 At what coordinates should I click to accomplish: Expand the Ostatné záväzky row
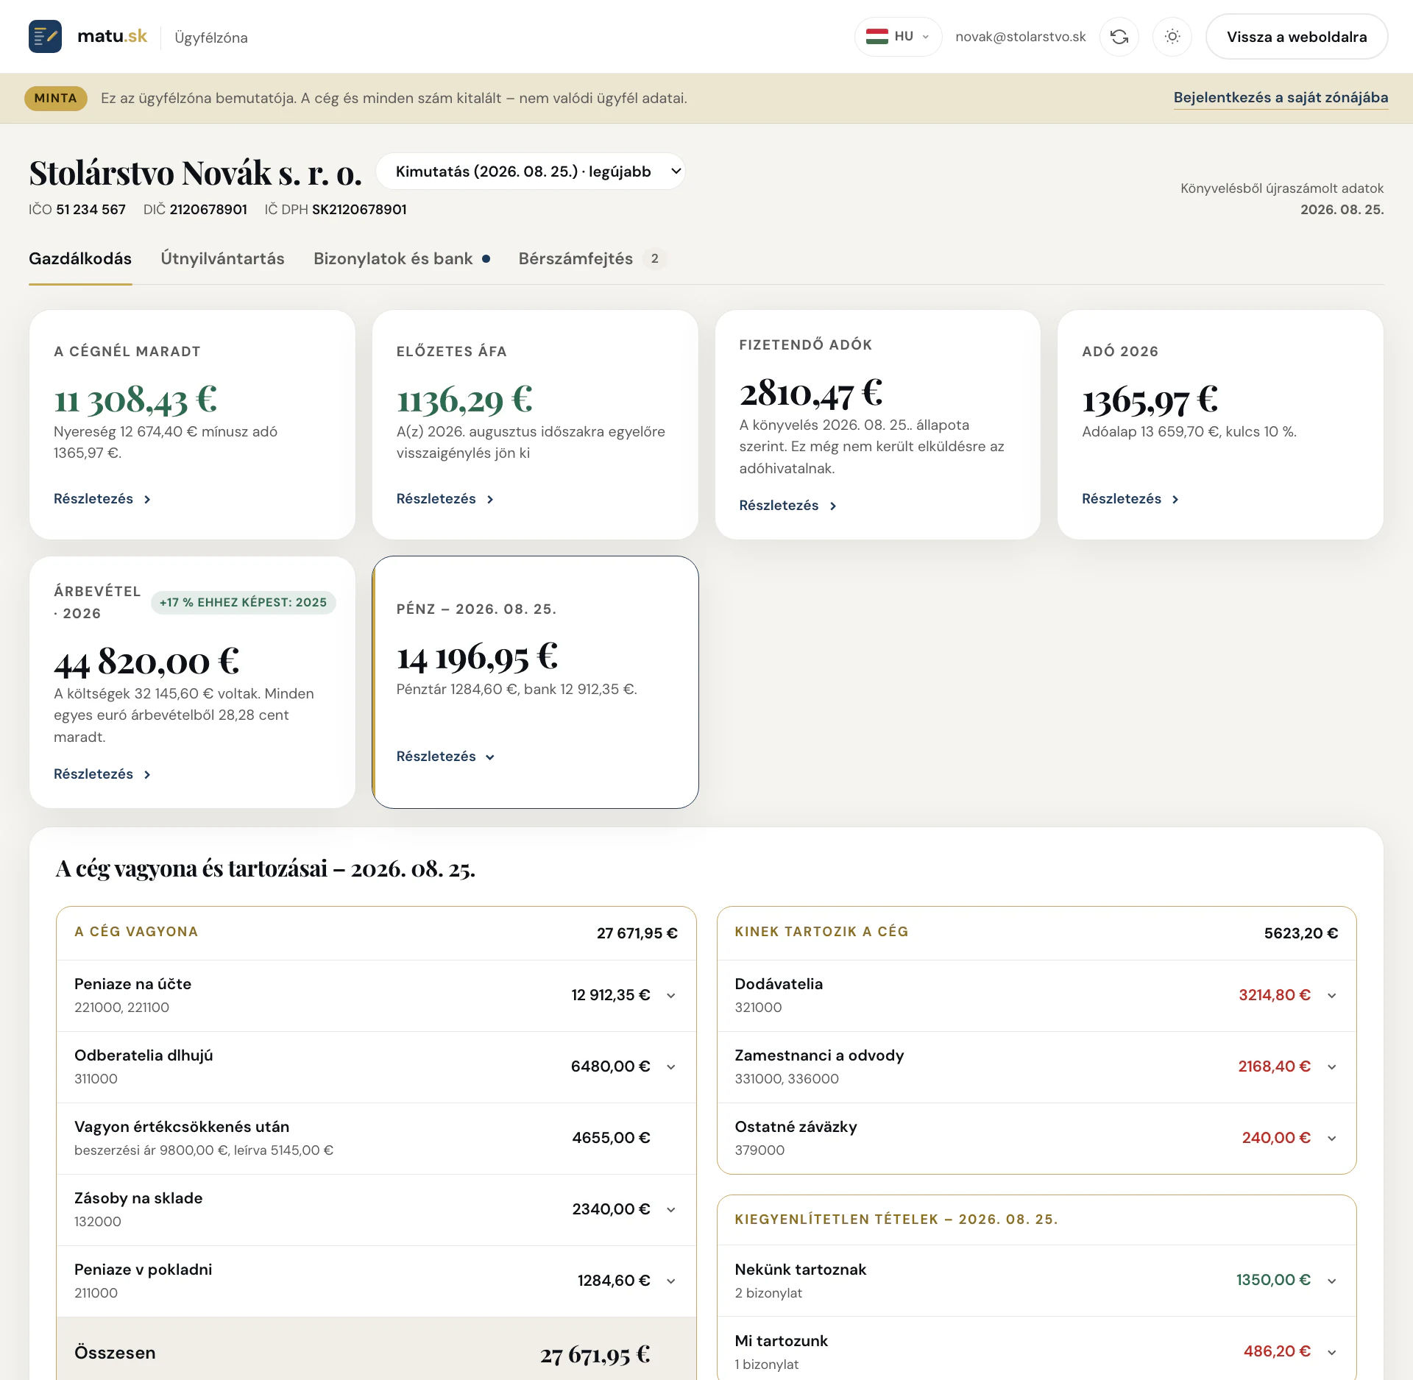(x=1036, y=1138)
